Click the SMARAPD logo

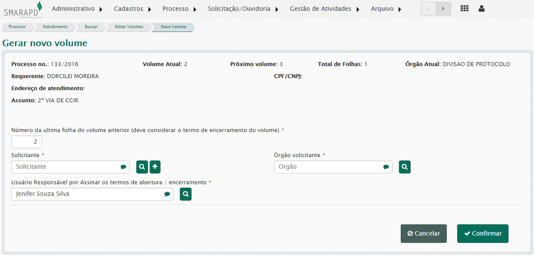(23, 9)
